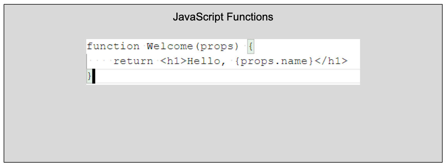The height and width of the screenshot is (167, 446).
Task: Click the 'Hello,' text in the code
Action: (207, 61)
